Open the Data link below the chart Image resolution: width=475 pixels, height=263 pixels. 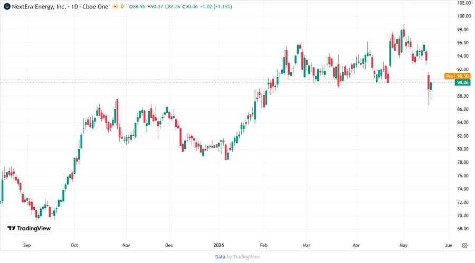tap(220, 257)
